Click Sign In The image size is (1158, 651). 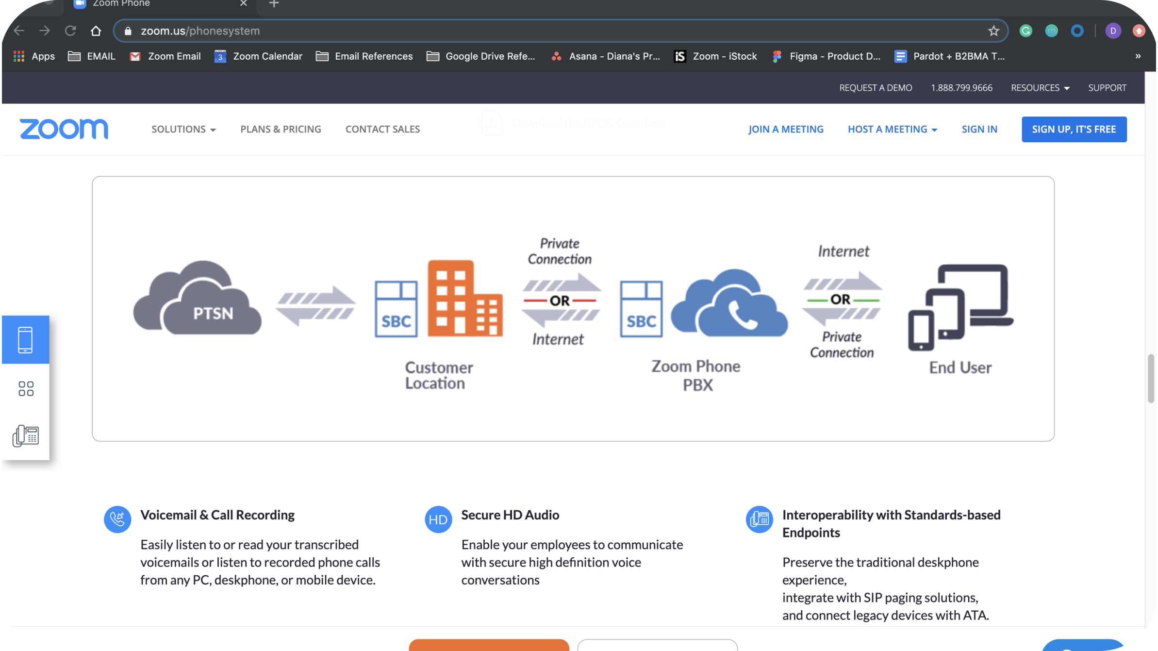(979, 129)
